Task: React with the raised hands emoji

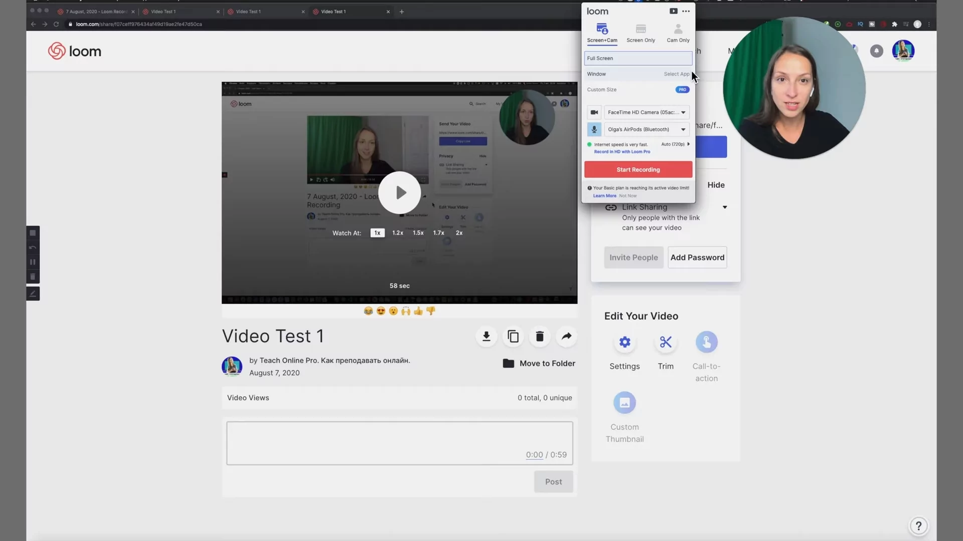Action: coord(406,311)
